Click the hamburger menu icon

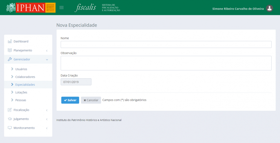coord(62,7)
